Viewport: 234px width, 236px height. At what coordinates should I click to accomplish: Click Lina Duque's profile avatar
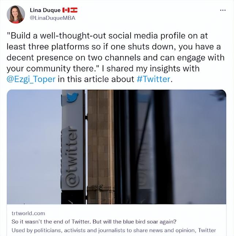click(x=16, y=14)
